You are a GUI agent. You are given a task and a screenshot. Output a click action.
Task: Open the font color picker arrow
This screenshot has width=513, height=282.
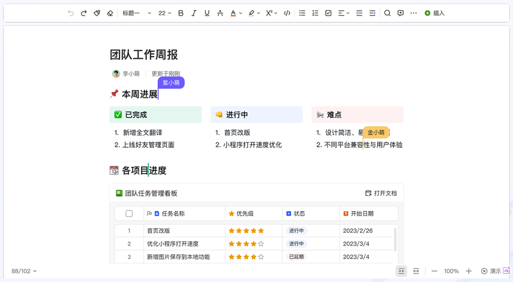(240, 13)
